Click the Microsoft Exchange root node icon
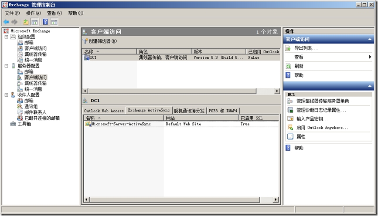Viewport: 378px width, 216px height. (x=6, y=31)
